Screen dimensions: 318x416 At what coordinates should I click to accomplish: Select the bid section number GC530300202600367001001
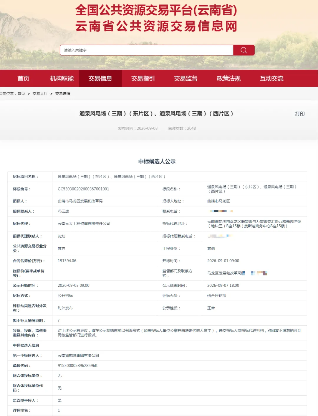coord(83,189)
